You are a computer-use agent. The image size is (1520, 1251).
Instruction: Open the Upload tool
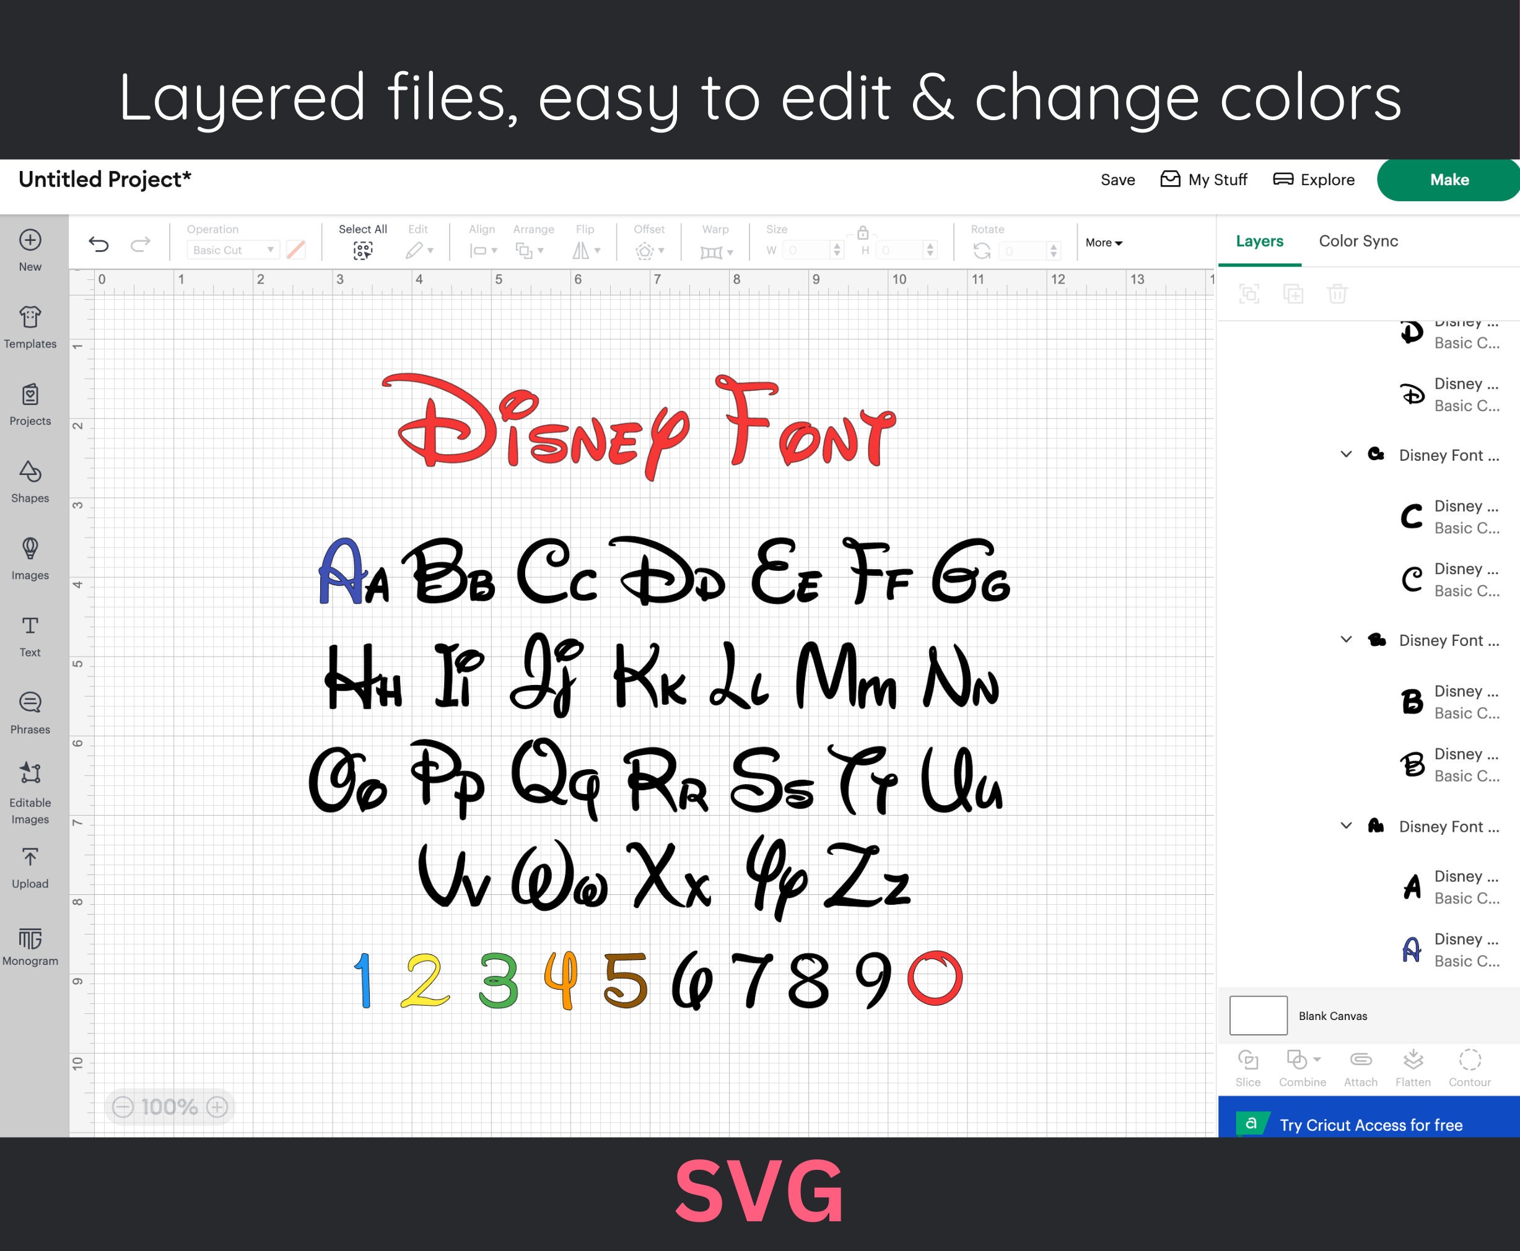coord(30,865)
